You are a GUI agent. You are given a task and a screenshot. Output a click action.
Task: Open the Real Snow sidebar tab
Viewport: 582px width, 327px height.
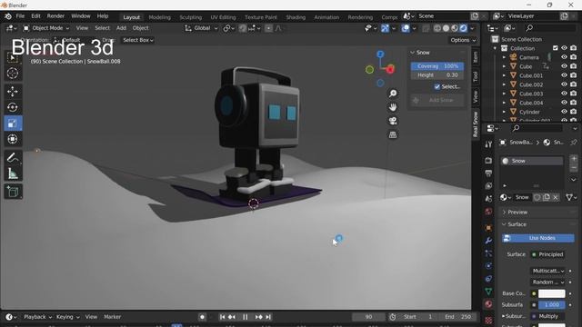click(476, 124)
